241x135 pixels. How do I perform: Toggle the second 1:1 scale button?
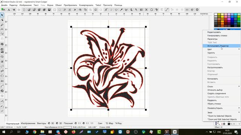coord(86,123)
